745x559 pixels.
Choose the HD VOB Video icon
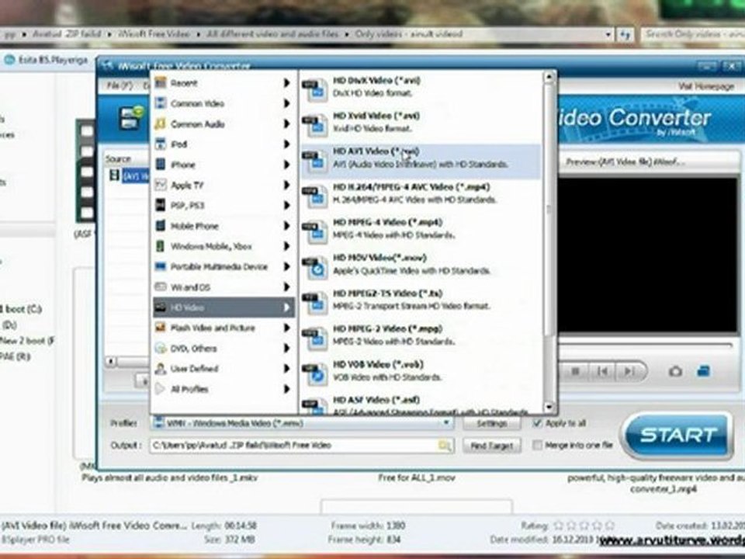314,373
